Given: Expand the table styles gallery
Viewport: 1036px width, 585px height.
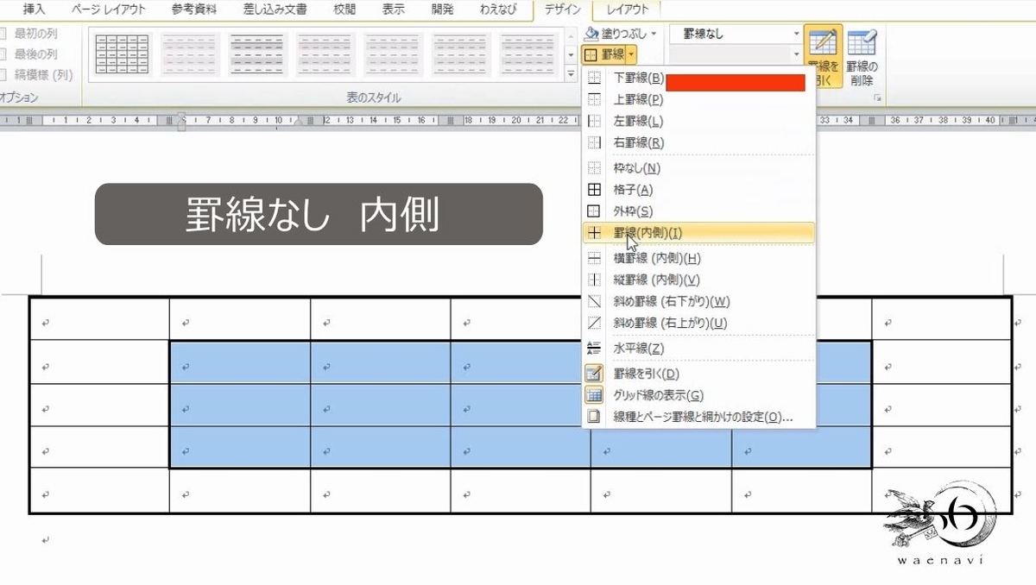Looking at the screenshot, I should pos(569,73).
